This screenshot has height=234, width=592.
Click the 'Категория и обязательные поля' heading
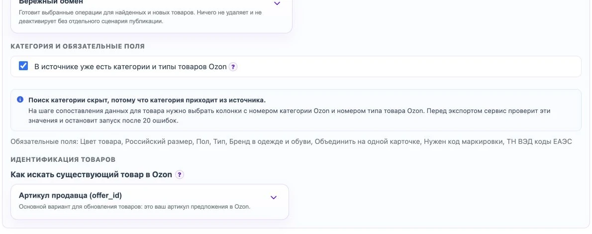78,46
